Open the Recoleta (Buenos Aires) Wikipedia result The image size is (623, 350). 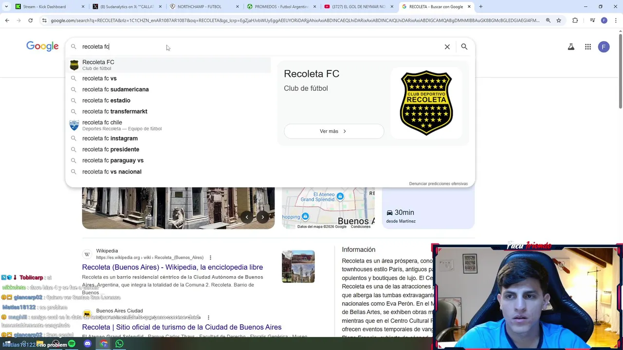click(x=172, y=267)
